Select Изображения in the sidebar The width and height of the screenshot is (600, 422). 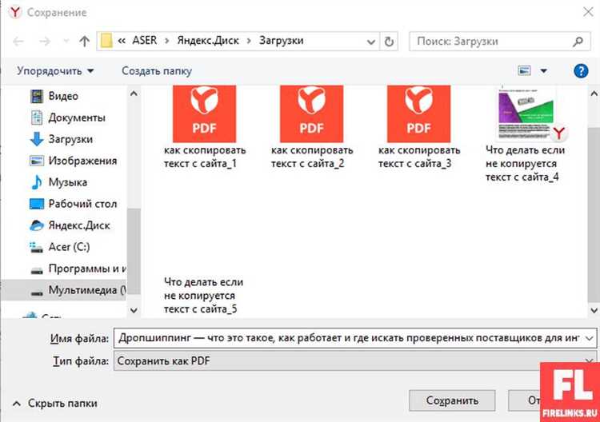coord(73,161)
